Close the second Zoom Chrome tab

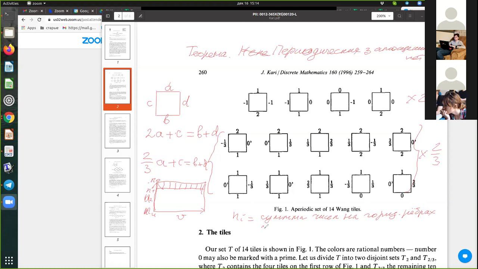(x=66, y=11)
